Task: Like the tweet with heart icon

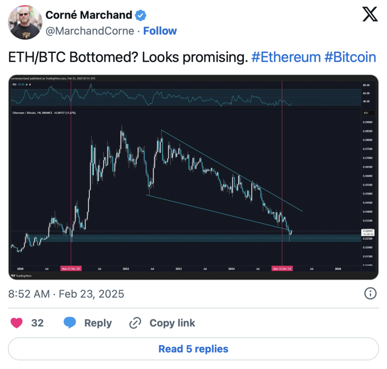Action: [17, 323]
